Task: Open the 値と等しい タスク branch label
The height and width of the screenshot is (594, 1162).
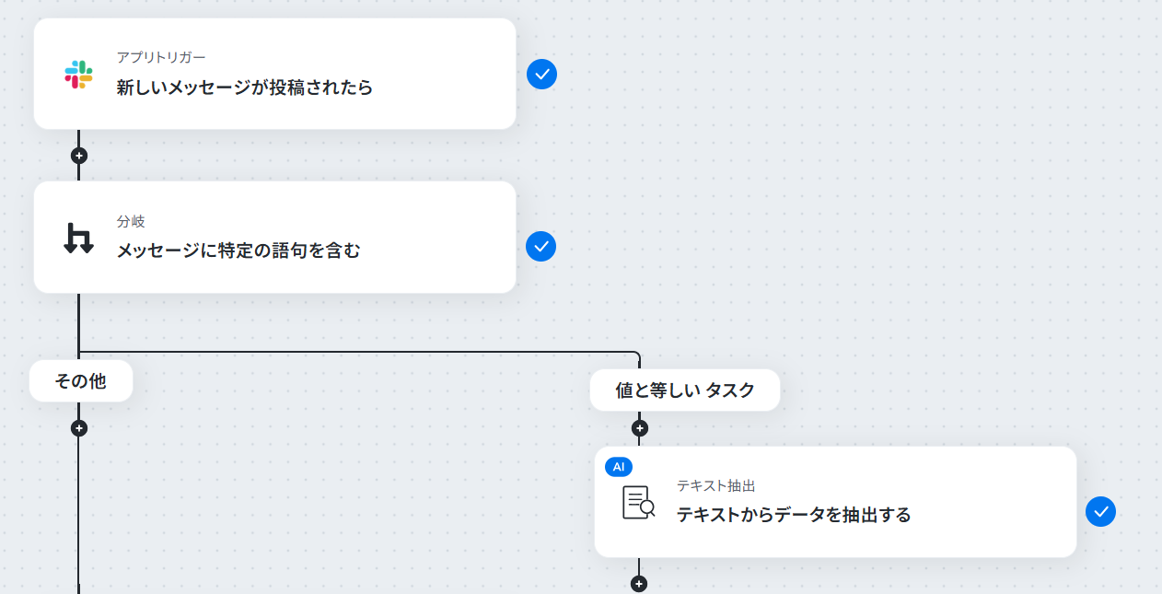Action: pyautogui.click(x=685, y=390)
